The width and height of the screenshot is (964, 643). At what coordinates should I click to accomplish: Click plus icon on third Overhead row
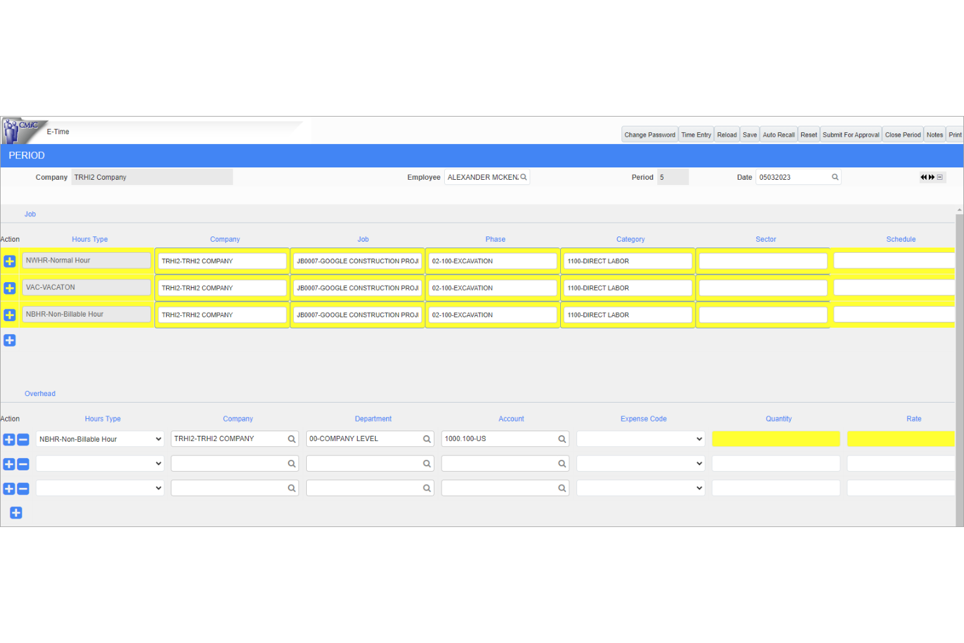pos(9,489)
